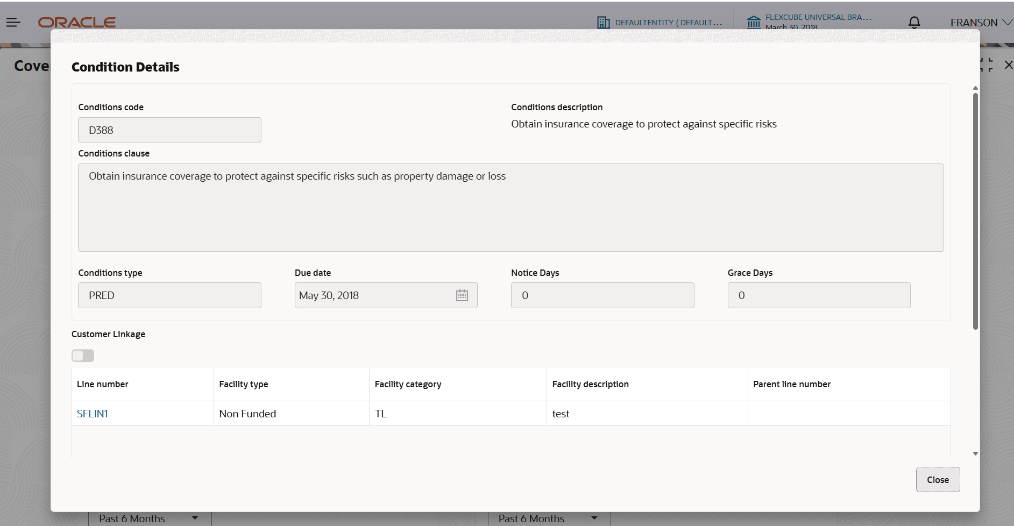Click the Conditions code field

(169, 130)
